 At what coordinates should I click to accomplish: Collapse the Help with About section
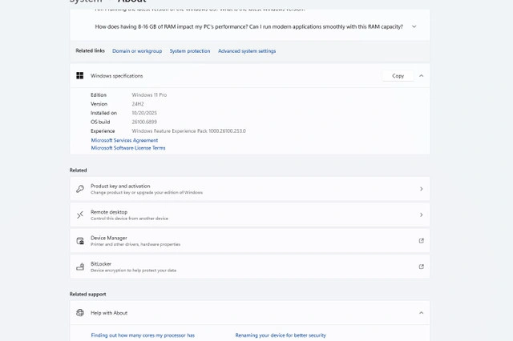point(422,313)
